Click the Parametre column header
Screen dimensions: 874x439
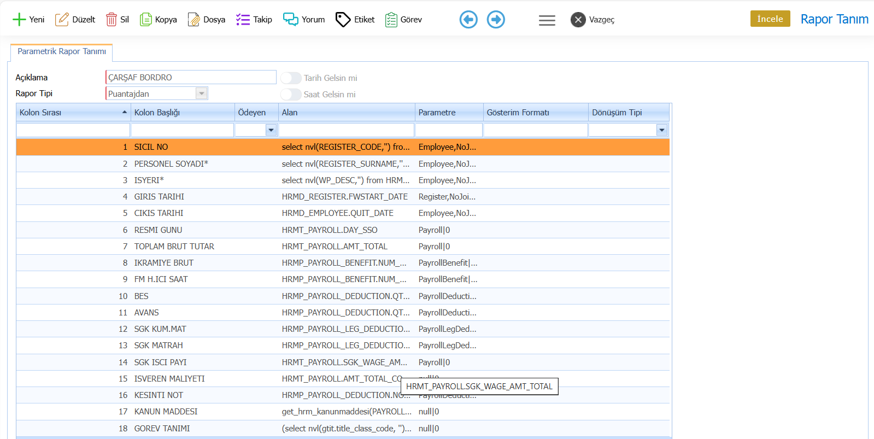pyautogui.click(x=449, y=113)
